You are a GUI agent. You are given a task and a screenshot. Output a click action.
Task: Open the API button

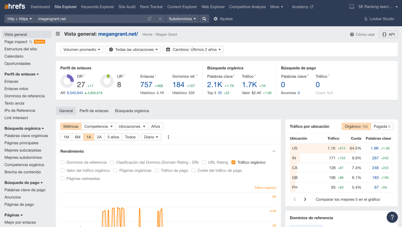point(388,35)
